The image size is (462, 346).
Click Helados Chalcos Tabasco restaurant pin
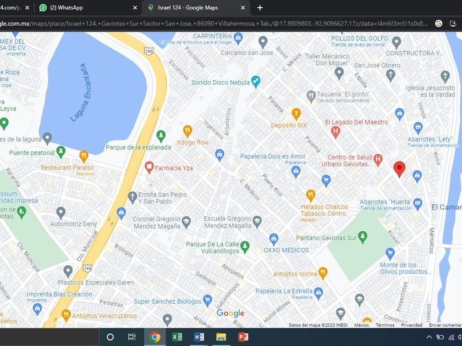point(311,196)
